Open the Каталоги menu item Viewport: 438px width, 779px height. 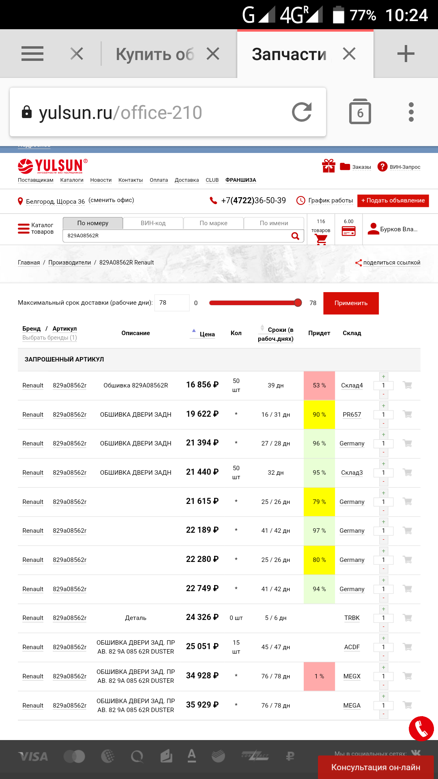pos(72,180)
